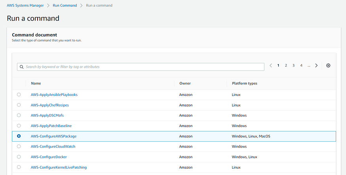Click the Owner column header
This screenshot has height=175, width=346.
(x=185, y=83)
